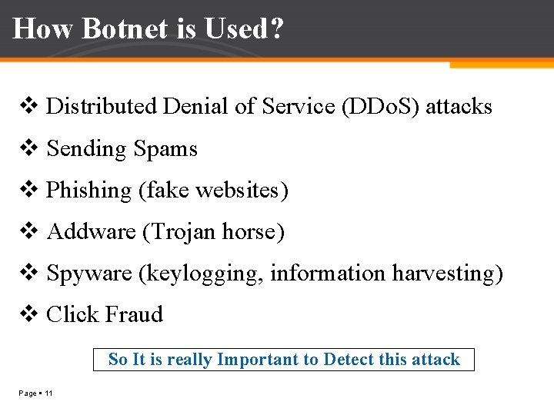Click the Spyware keylogging line

tap(275, 274)
